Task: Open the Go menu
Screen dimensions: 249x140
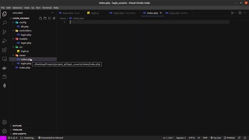Action: pyautogui.click(x=33, y=8)
